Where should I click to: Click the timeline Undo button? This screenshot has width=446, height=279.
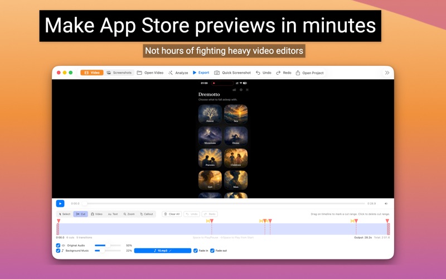tap(192, 214)
